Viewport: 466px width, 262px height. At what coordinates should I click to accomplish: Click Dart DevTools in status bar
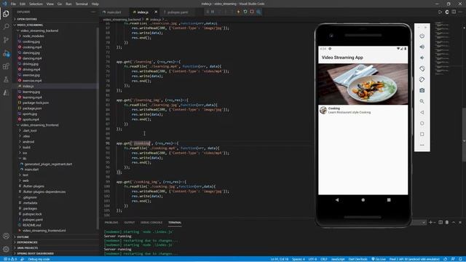(358, 259)
